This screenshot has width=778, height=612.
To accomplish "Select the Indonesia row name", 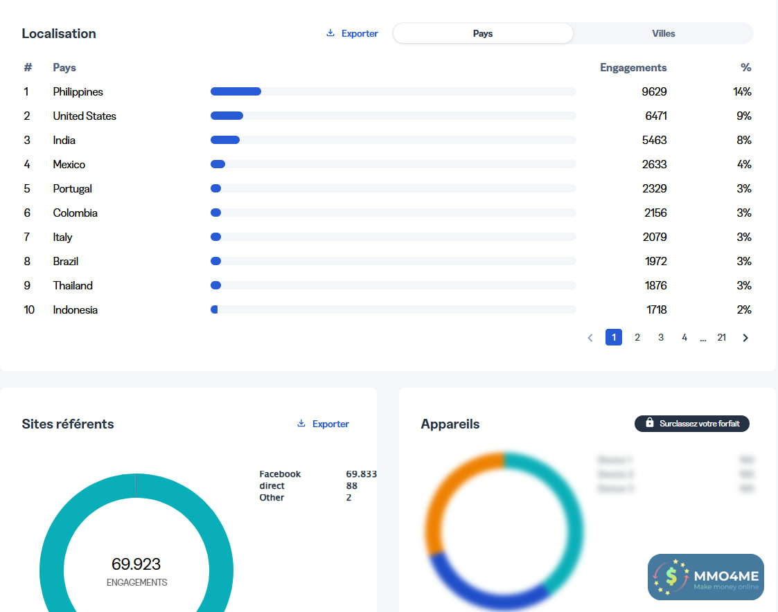I will (76, 310).
